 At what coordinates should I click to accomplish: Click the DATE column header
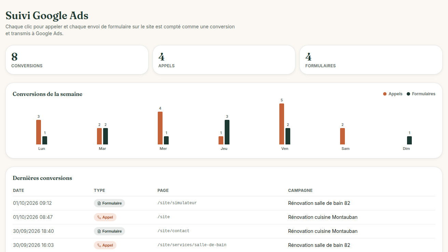coord(18,191)
